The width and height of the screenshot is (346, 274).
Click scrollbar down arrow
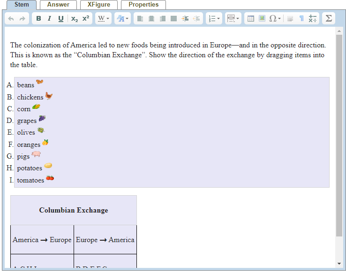click(x=339, y=263)
